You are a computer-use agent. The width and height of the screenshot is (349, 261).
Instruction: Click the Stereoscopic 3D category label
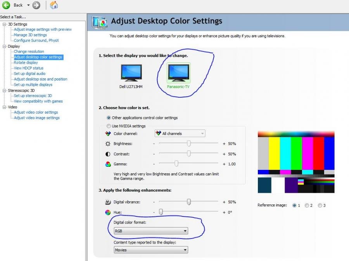click(x=21, y=91)
